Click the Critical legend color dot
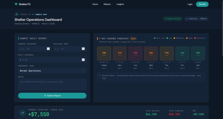Screen dimensions: 223x119 195,38
